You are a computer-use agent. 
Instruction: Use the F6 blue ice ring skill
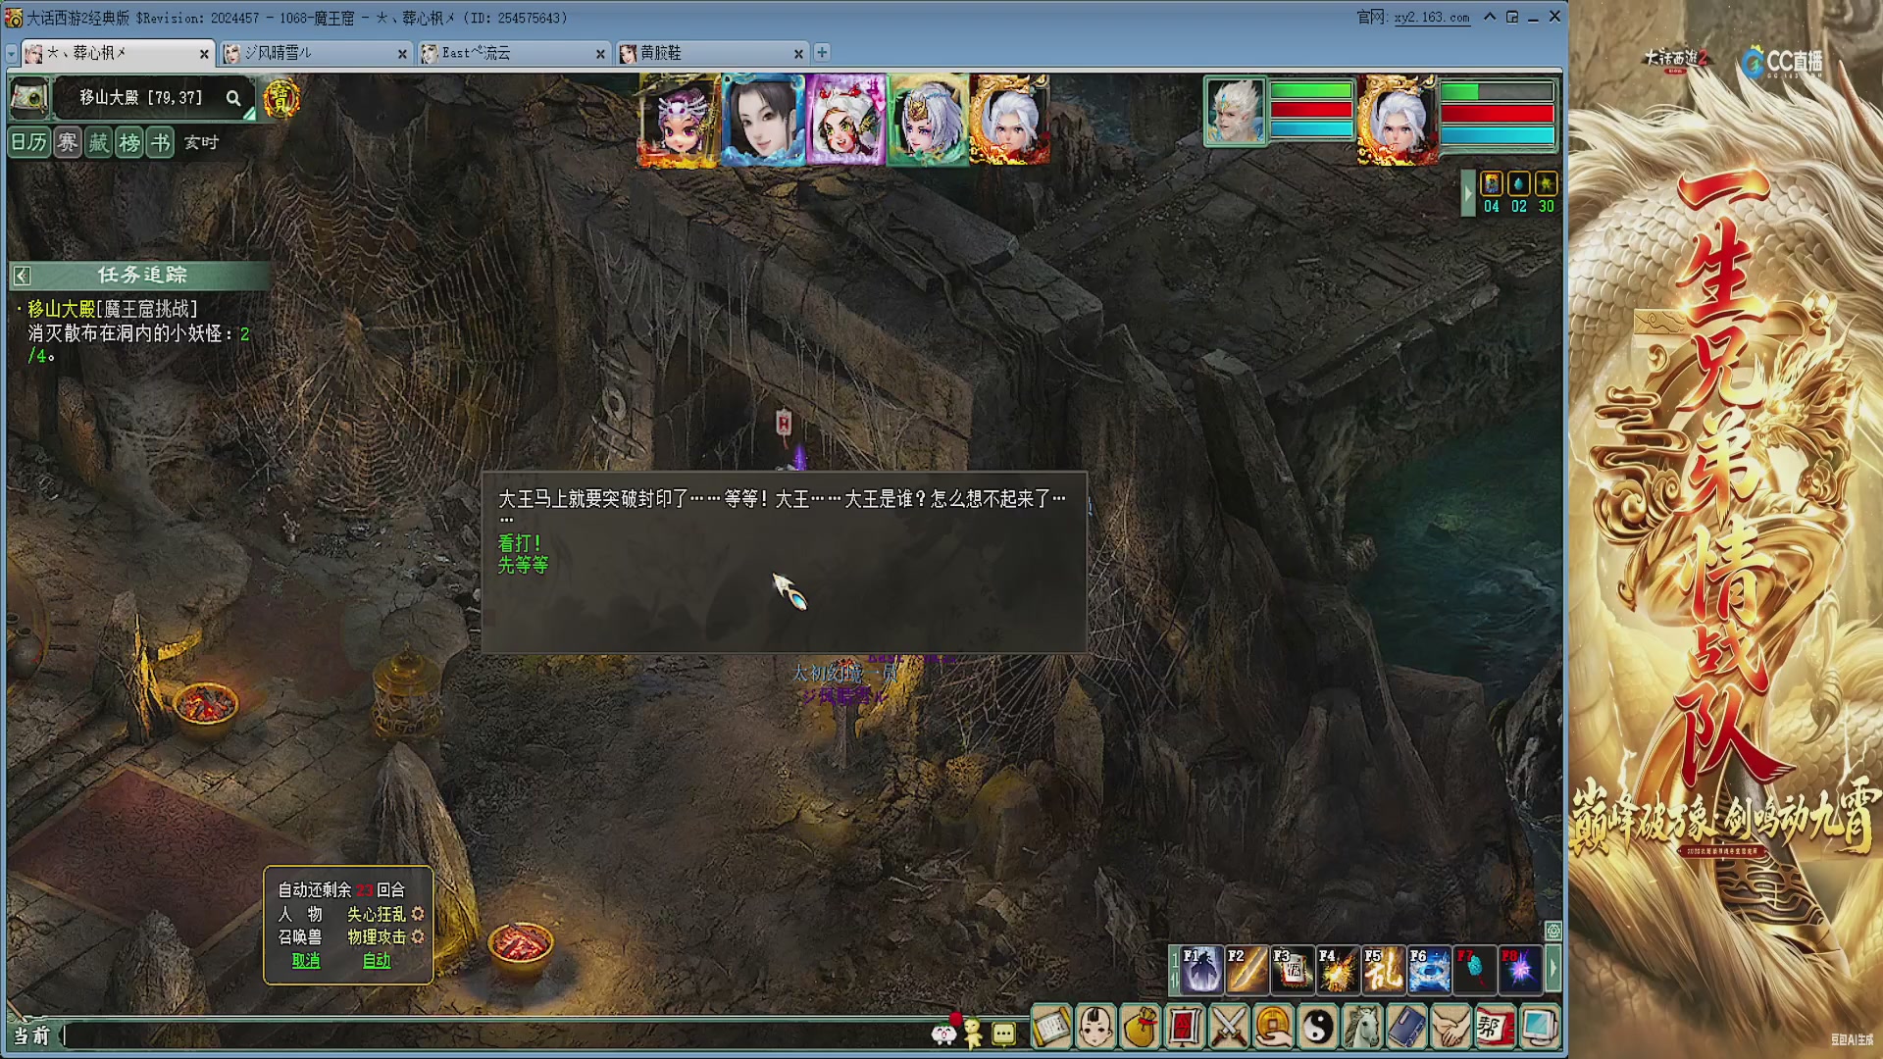click(1430, 970)
